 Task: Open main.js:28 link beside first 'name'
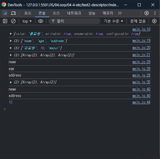click(x=141, y=62)
